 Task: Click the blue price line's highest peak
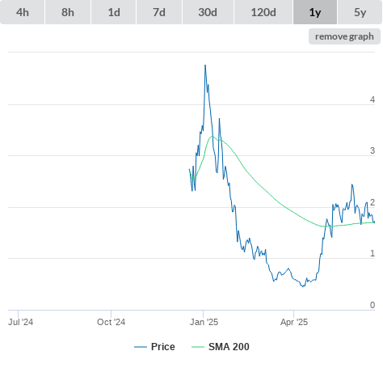(205, 66)
